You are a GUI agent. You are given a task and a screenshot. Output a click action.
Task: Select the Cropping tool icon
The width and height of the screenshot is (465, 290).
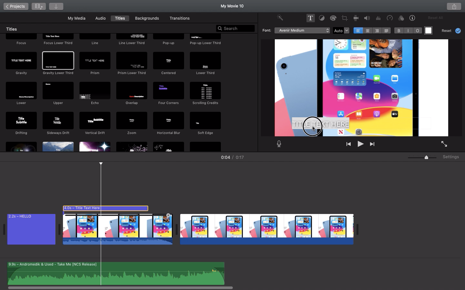345,18
